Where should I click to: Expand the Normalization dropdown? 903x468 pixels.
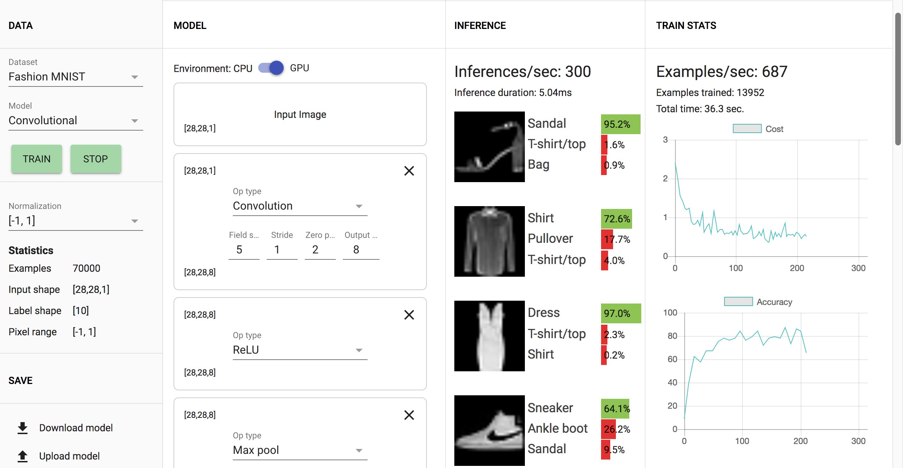(x=76, y=221)
